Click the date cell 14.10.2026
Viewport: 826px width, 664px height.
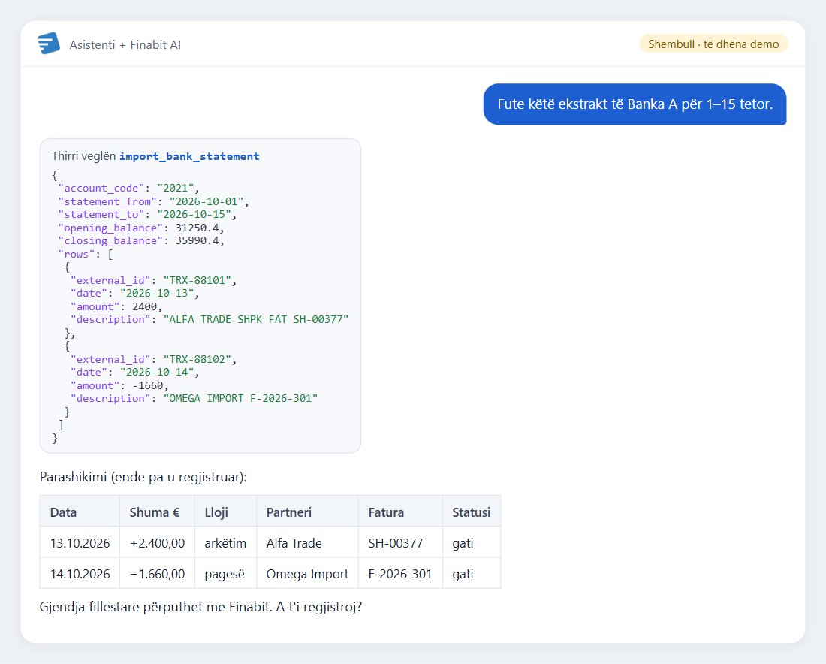coord(80,574)
